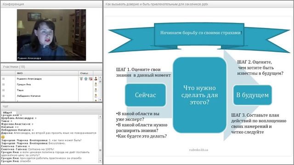
Task: Select participant name Таша in the list
Action: coord(20,90)
